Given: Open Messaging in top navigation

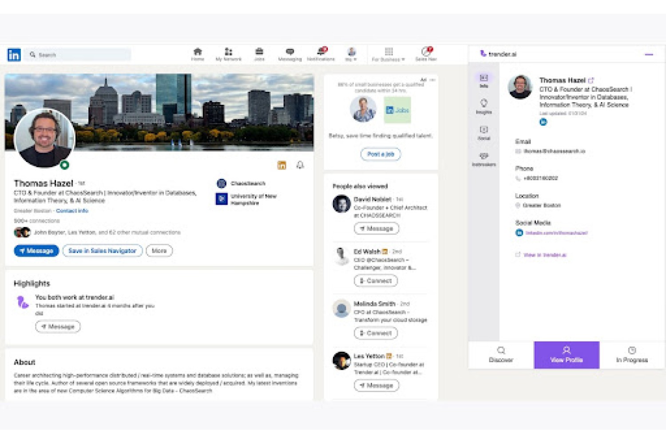Looking at the screenshot, I should pos(290,54).
